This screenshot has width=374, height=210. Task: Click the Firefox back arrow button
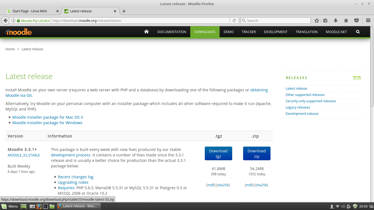[x=5, y=21]
